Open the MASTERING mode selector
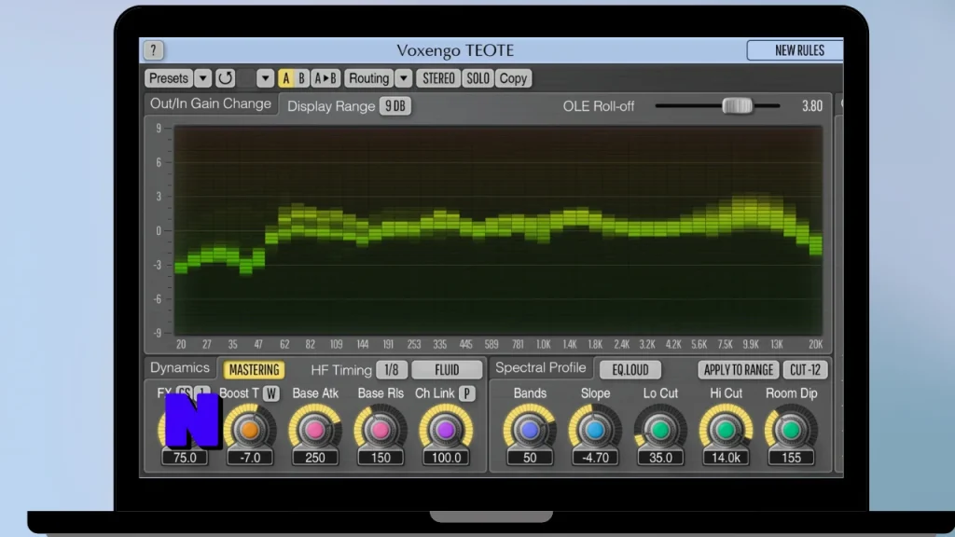The width and height of the screenshot is (955, 537). 254,369
